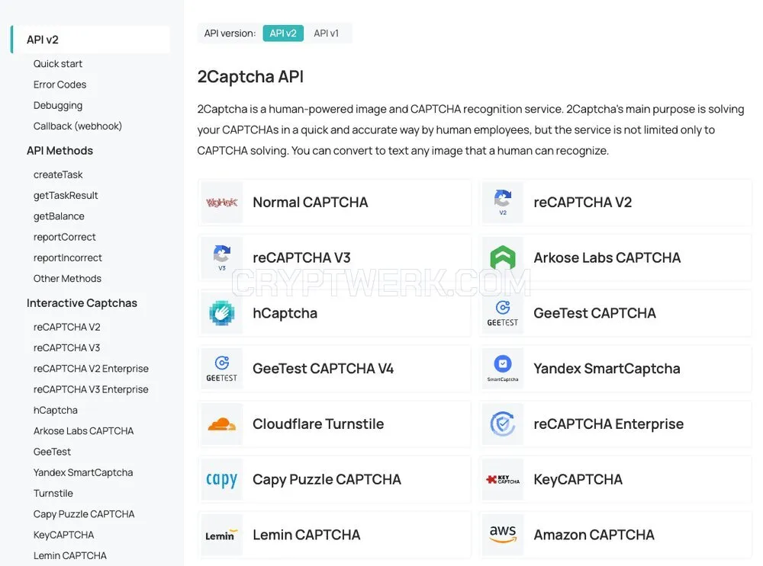Click the KeyCAPTCHA logo icon

(x=503, y=480)
